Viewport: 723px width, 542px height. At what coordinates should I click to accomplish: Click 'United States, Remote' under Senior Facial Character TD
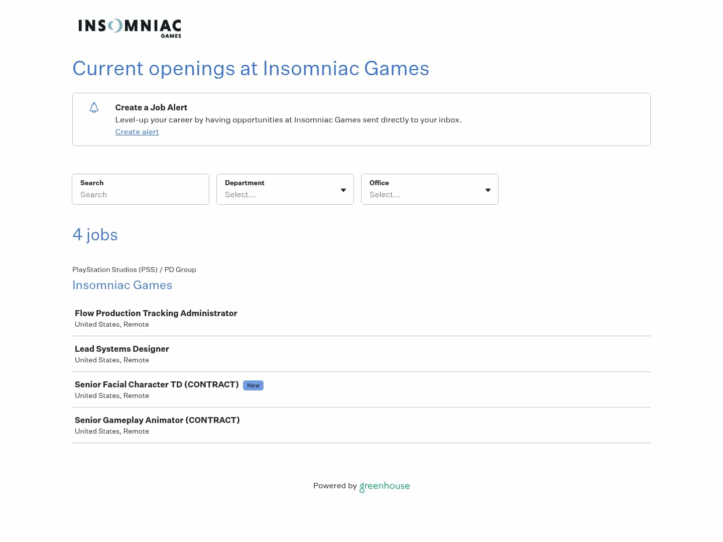point(112,395)
